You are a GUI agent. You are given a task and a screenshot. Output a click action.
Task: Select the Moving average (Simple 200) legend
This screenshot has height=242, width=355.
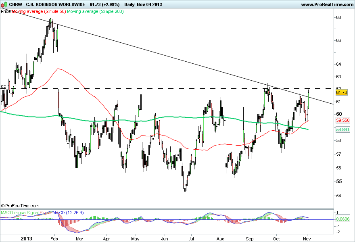click(95, 11)
